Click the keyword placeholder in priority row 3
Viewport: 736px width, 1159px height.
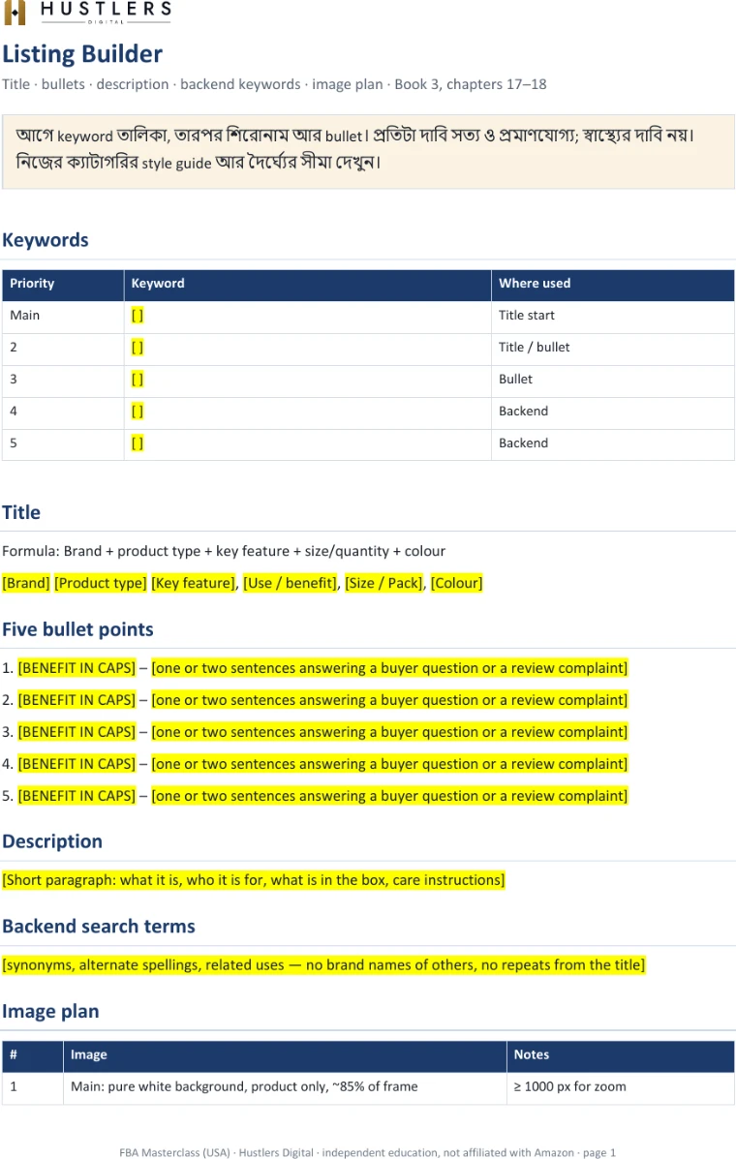point(138,380)
